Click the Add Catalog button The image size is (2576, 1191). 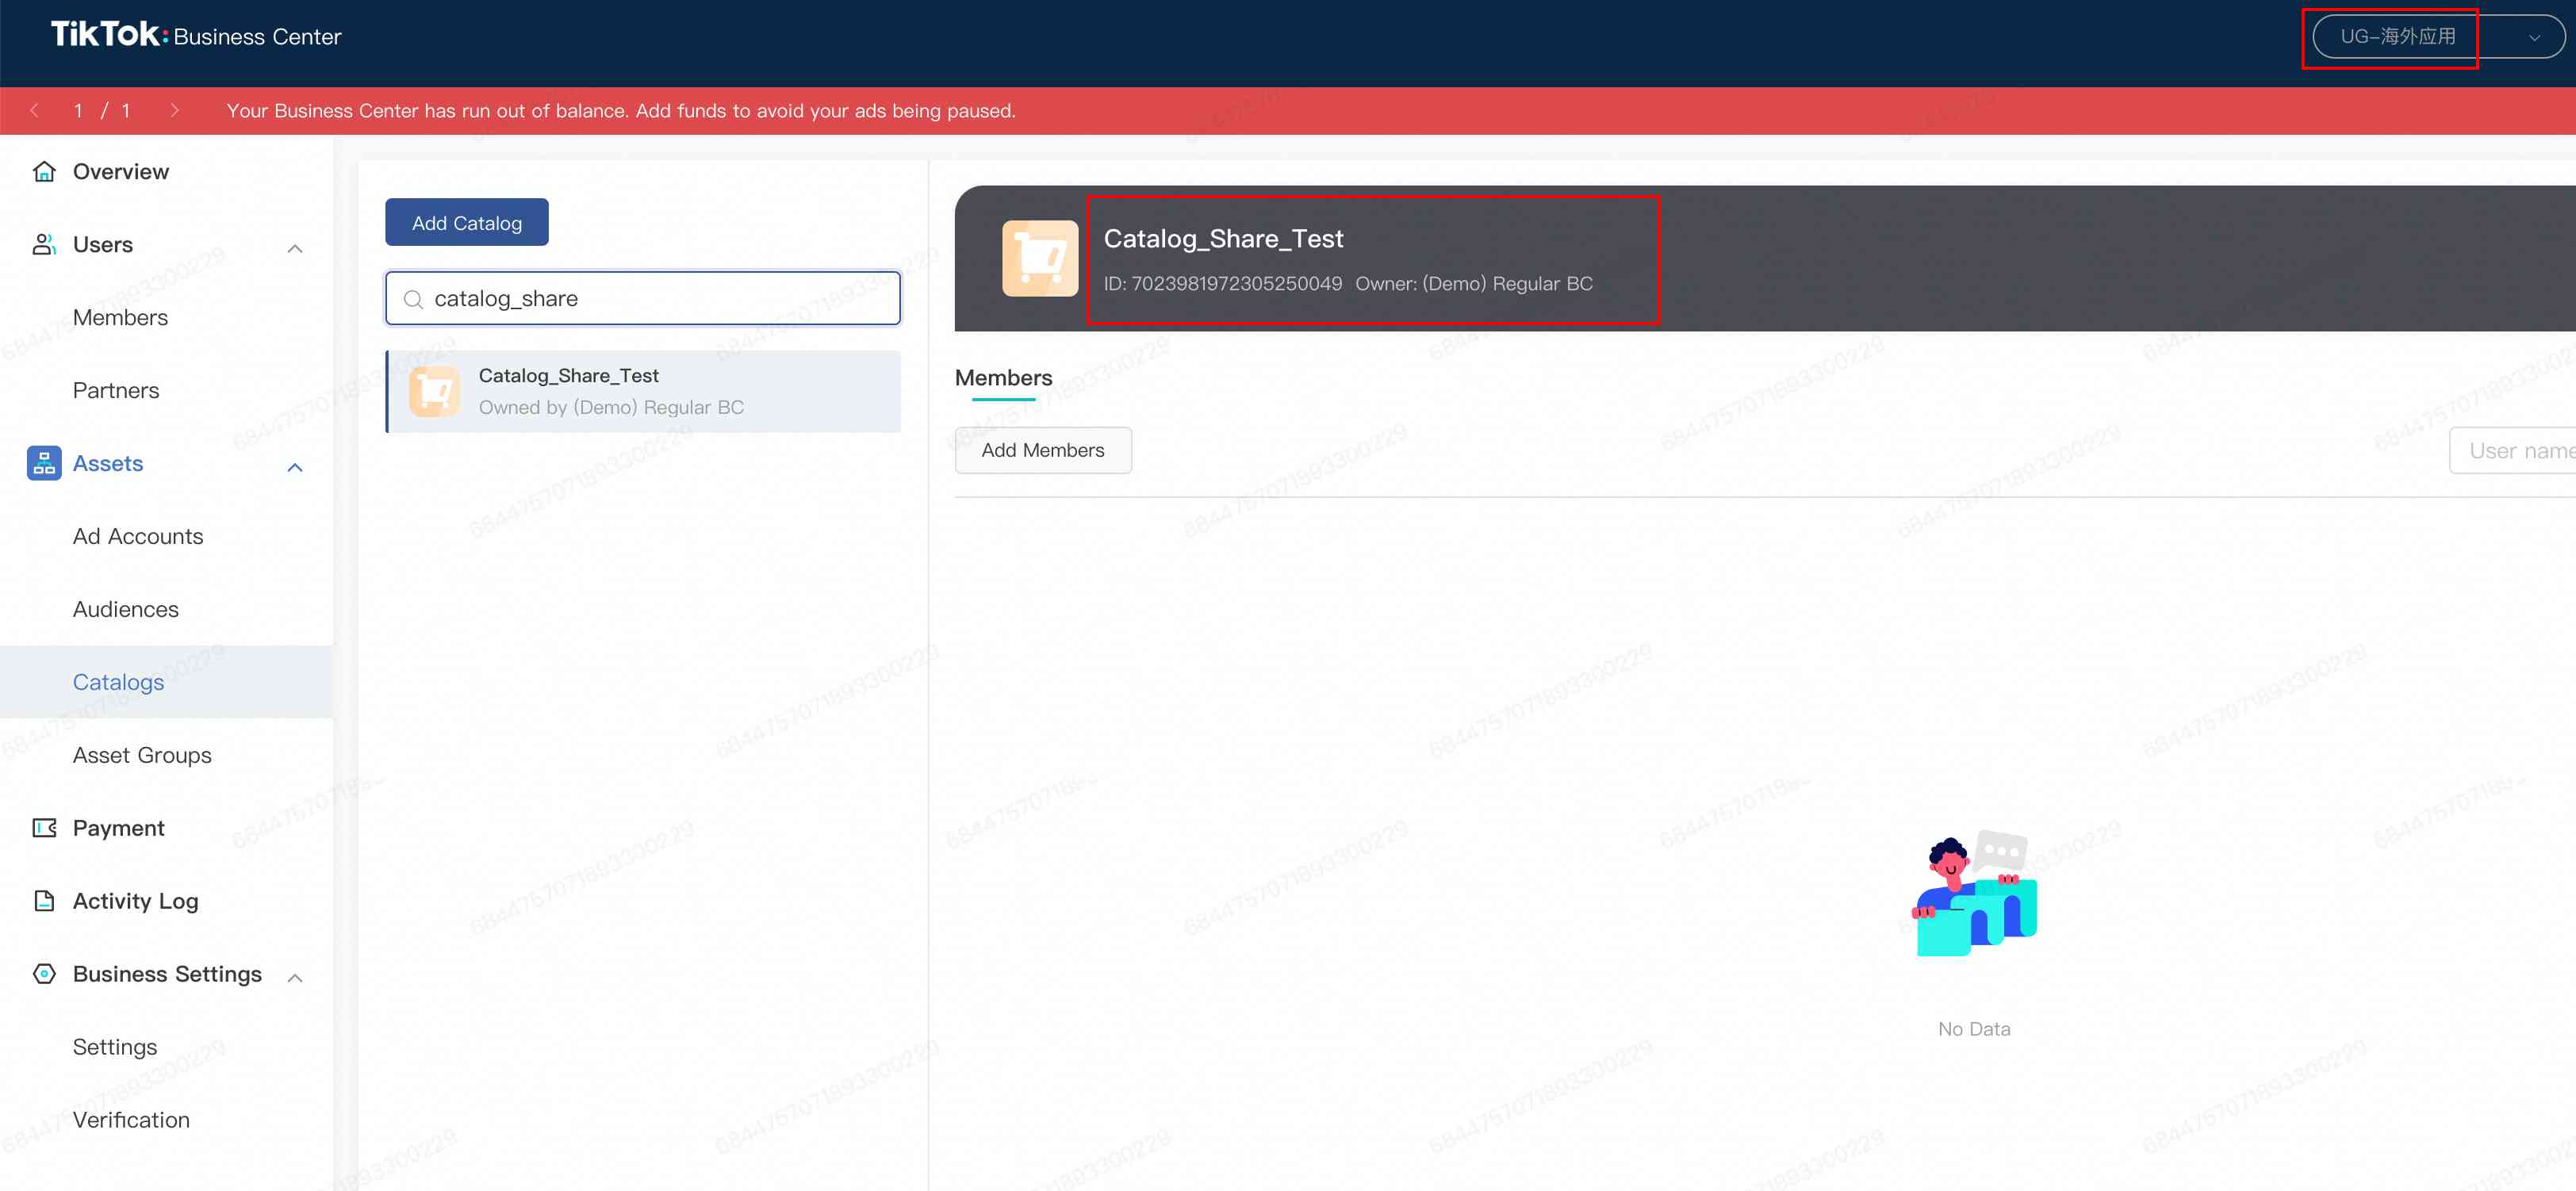pyautogui.click(x=466, y=222)
